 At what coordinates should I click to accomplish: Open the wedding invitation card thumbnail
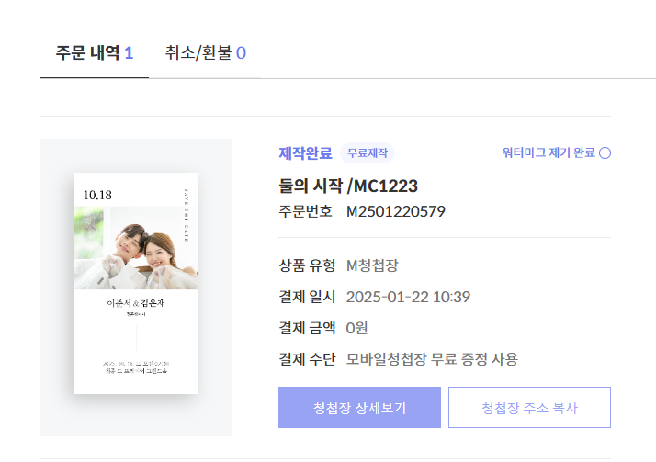click(x=136, y=283)
